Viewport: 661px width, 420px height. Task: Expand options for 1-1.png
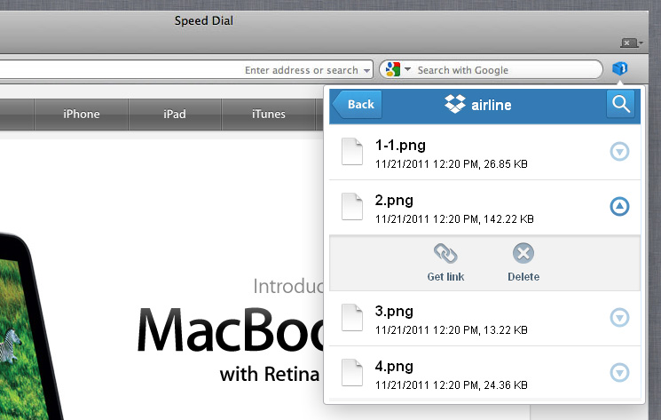pos(619,151)
